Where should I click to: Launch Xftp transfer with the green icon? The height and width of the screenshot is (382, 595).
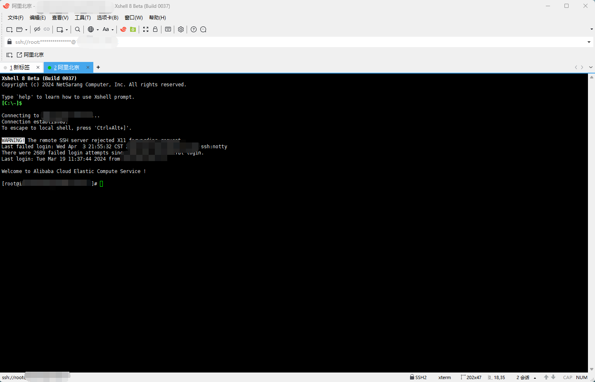133,29
